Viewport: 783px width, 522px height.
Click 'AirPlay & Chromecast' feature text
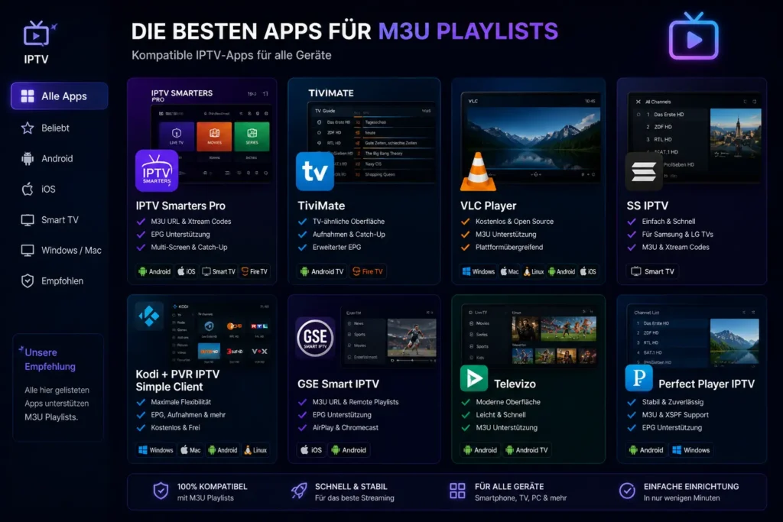pos(346,428)
